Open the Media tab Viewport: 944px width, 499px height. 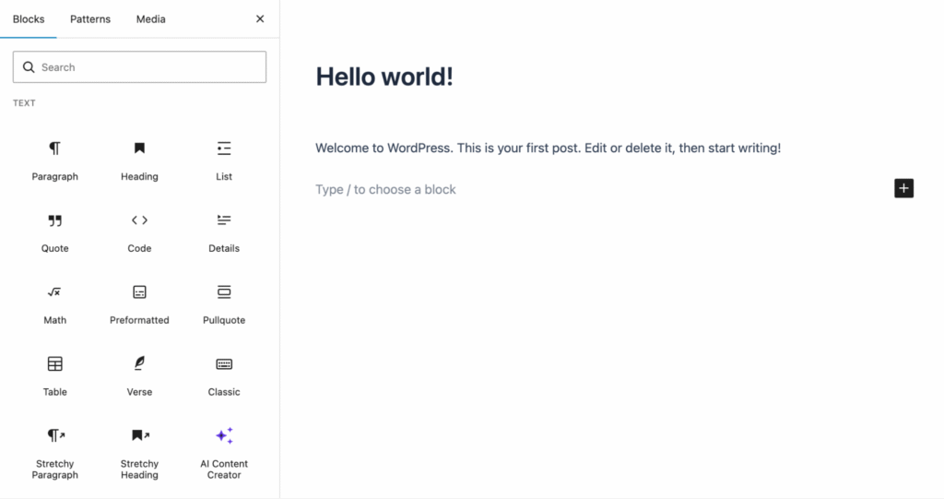coord(151,19)
